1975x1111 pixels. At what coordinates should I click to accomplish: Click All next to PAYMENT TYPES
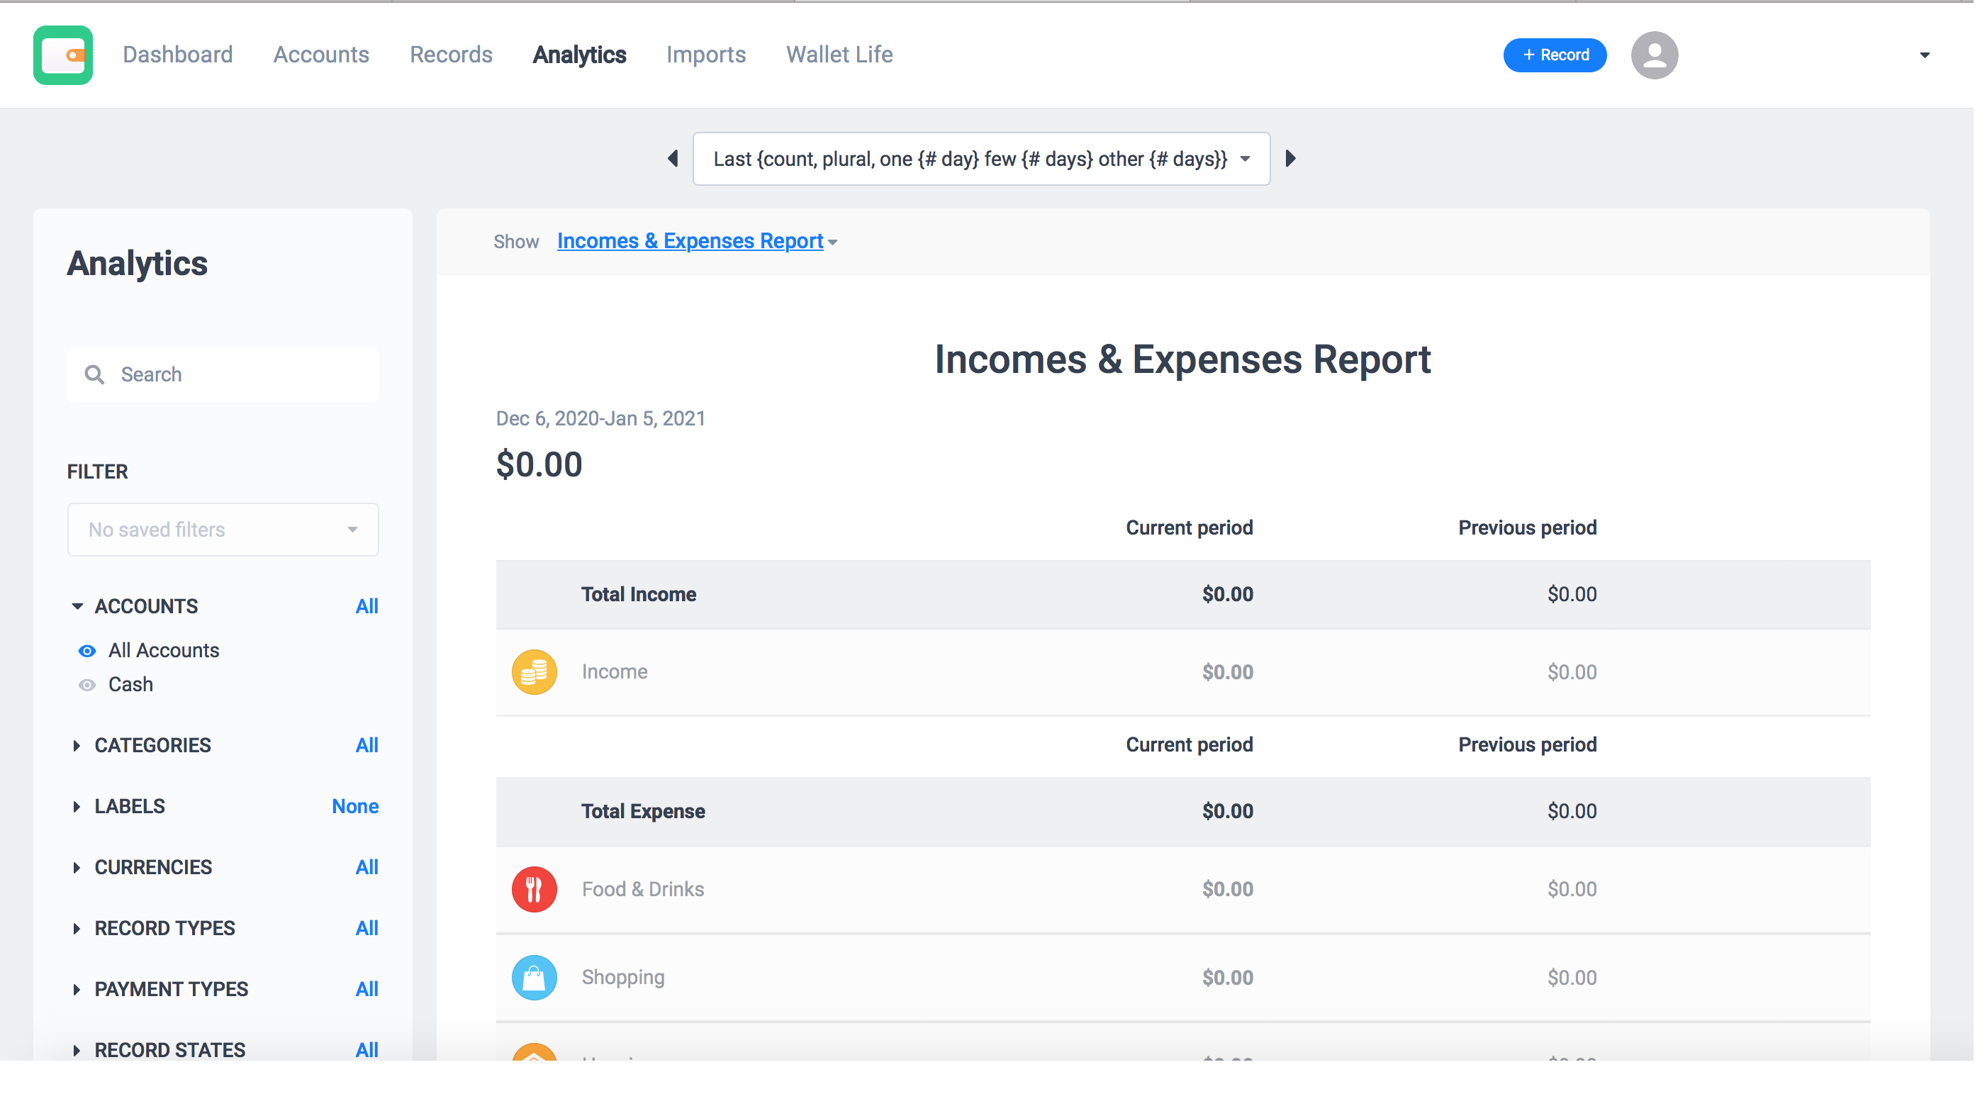[x=367, y=989]
